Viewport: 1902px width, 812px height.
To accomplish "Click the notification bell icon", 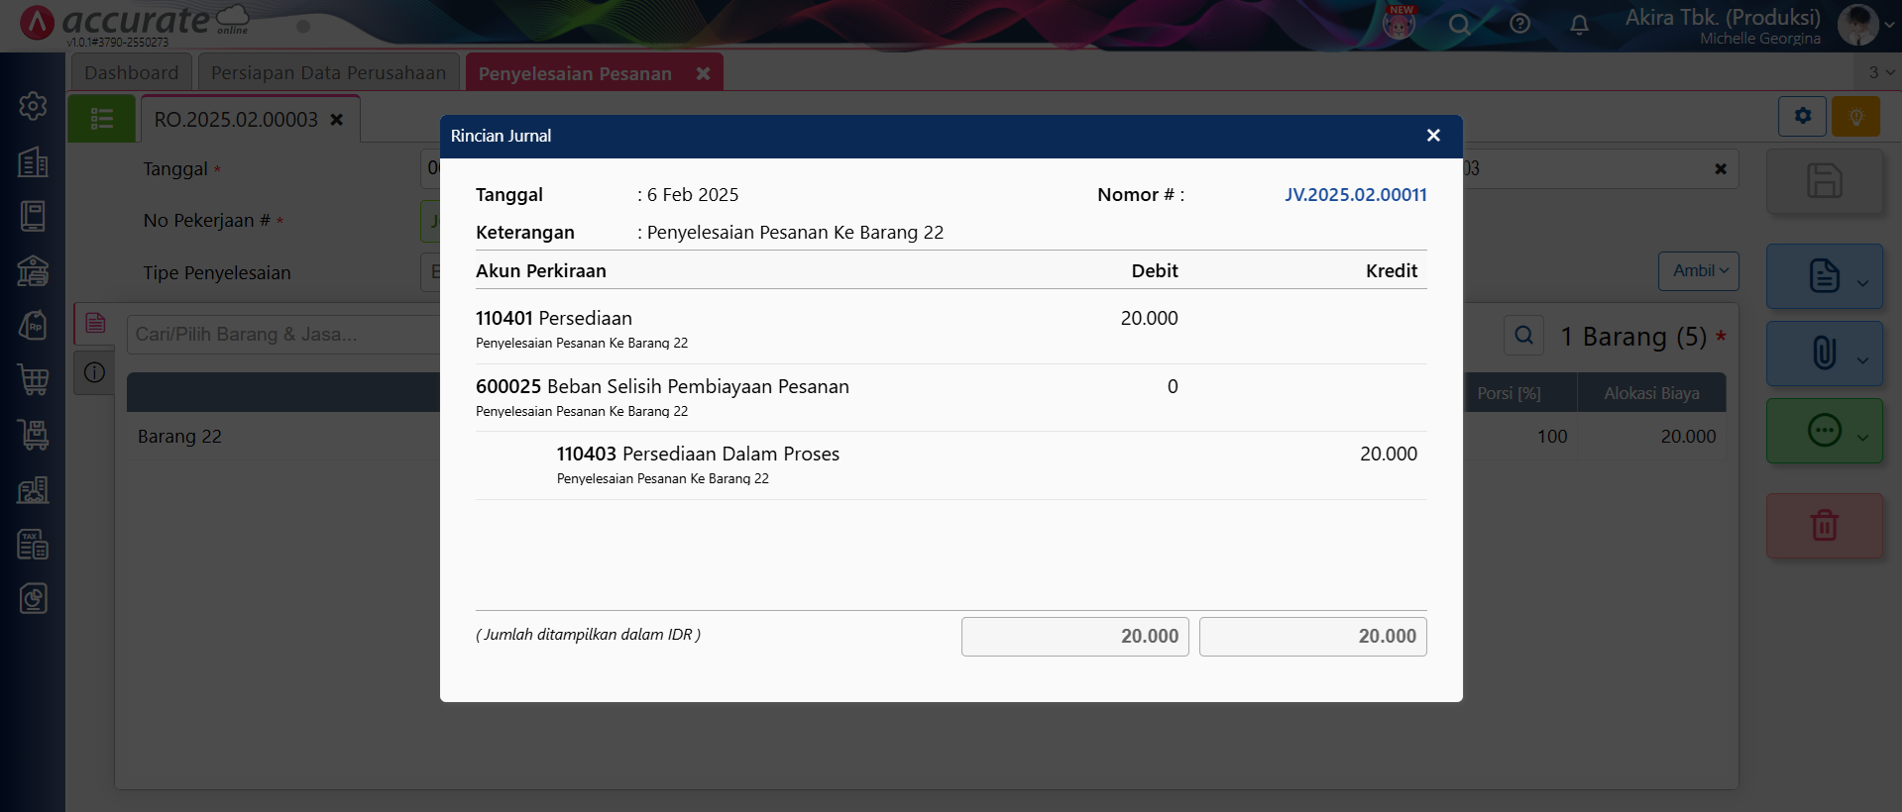I will point(1579,24).
